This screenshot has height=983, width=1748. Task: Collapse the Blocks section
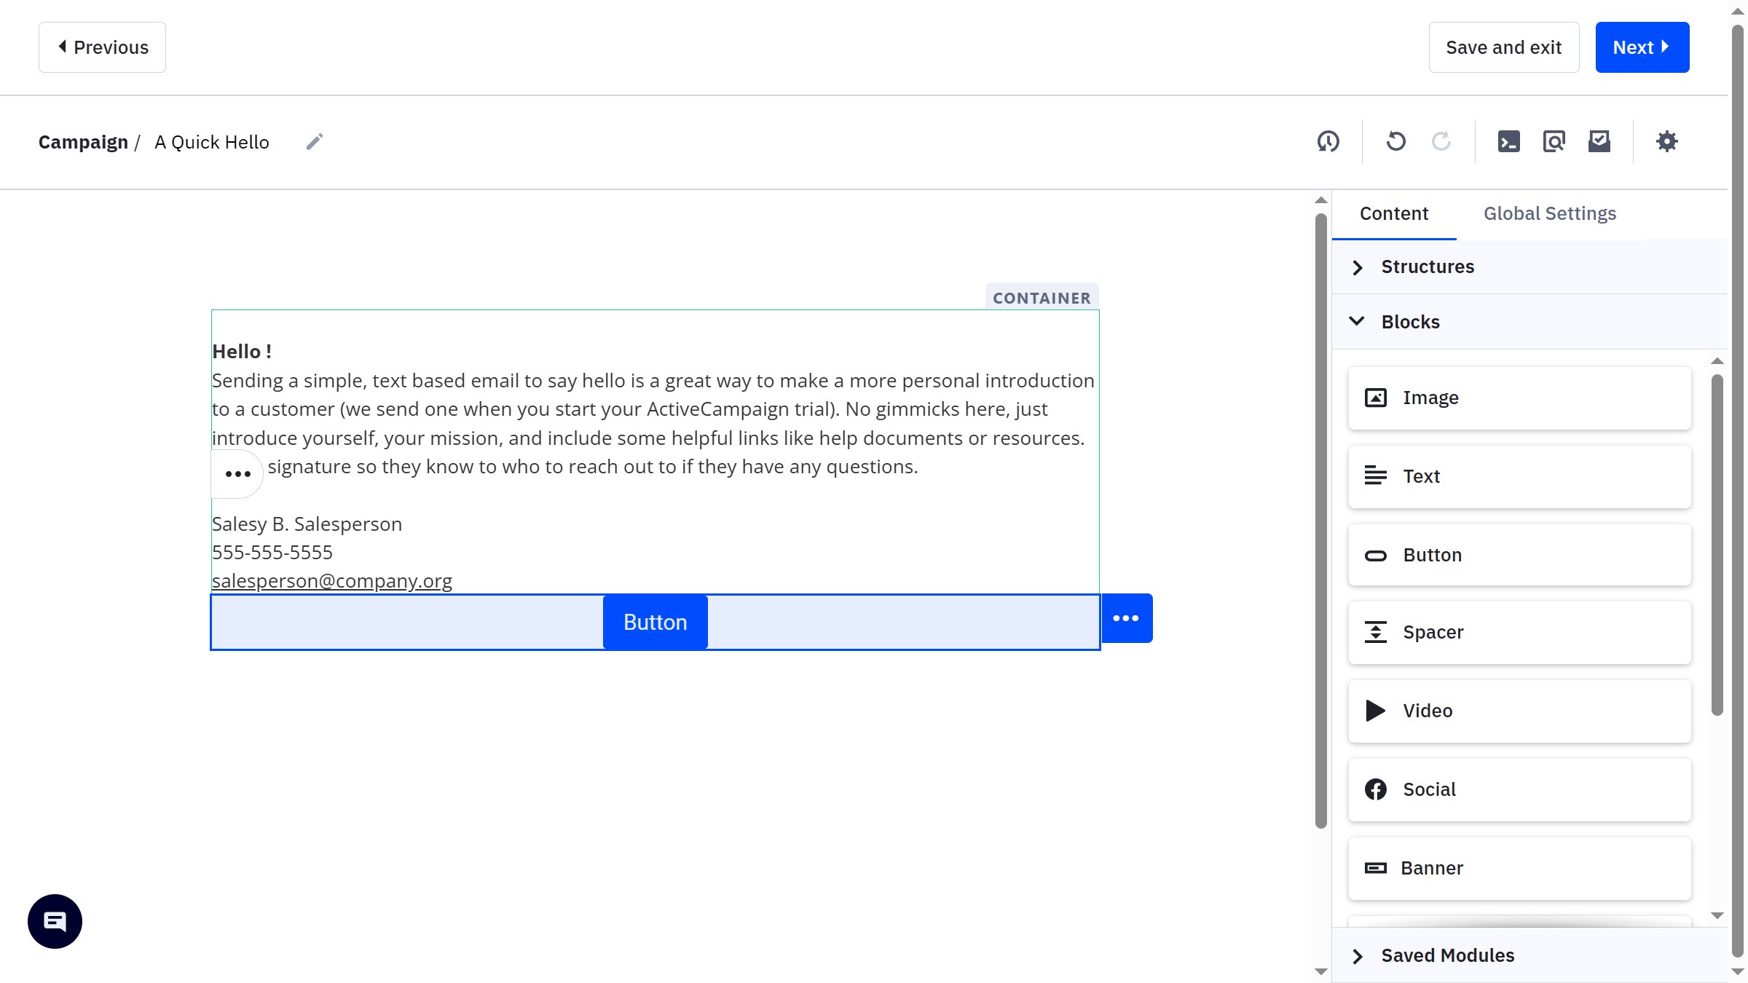pyautogui.click(x=1409, y=322)
